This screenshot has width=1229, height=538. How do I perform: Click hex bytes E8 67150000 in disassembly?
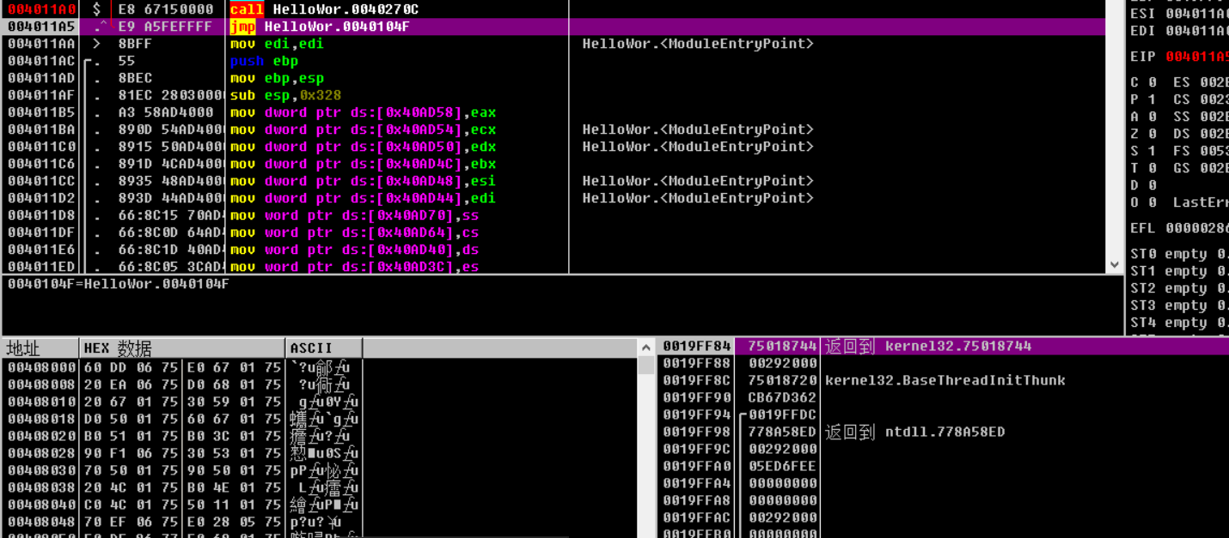click(x=166, y=9)
